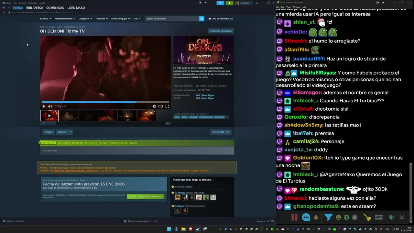This screenshot has height=233, width=414.
Task: Select the second screenshot thumbnail
Action: 69,116
